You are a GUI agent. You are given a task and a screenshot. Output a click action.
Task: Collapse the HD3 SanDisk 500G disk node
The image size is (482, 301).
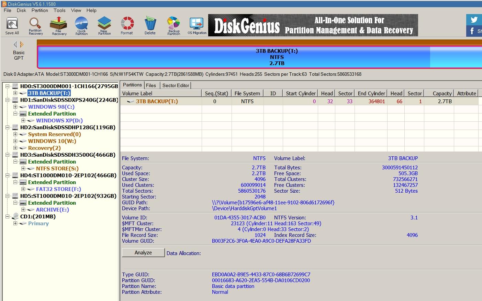(x=7, y=155)
